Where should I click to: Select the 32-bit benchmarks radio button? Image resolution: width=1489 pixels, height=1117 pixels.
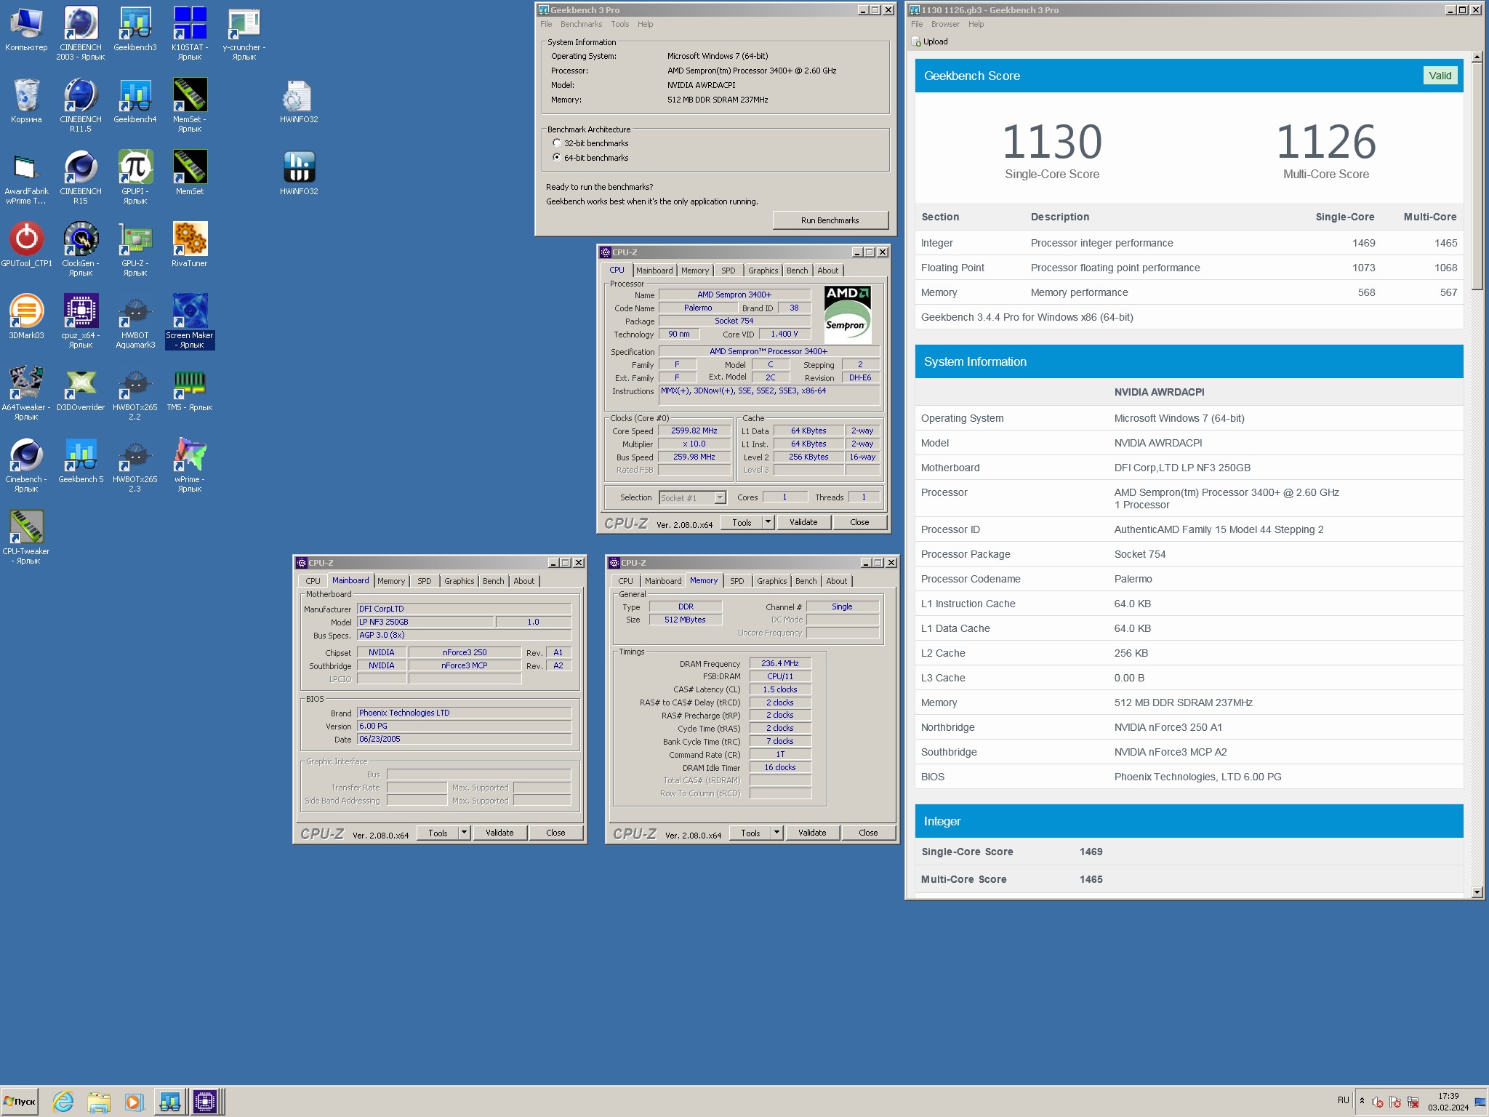coord(557,143)
